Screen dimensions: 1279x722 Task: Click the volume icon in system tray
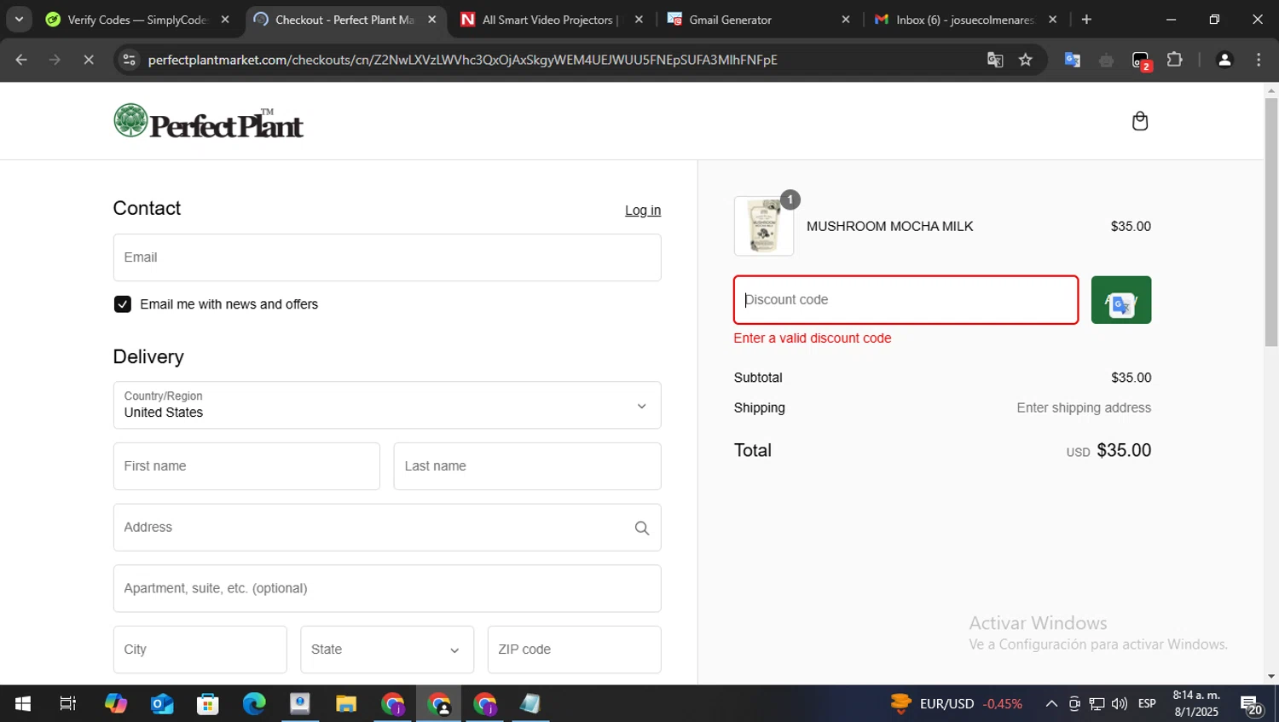click(x=1120, y=704)
